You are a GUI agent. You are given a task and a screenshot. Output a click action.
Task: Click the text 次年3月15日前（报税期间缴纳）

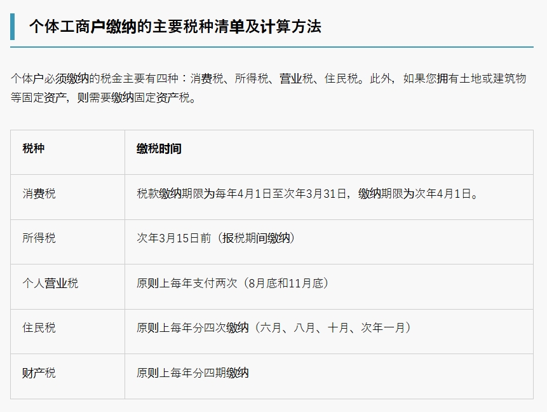[x=216, y=238]
